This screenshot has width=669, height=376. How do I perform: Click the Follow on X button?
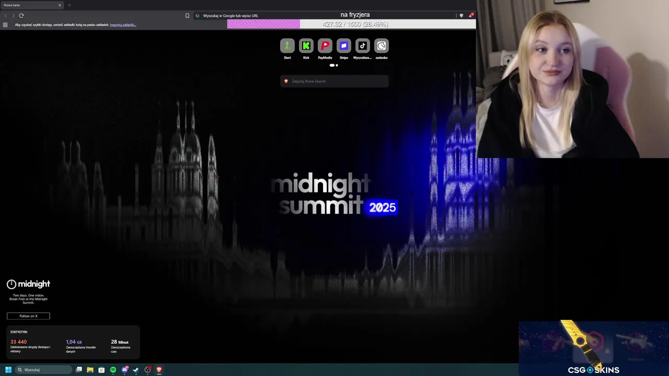(x=28, y=316)
